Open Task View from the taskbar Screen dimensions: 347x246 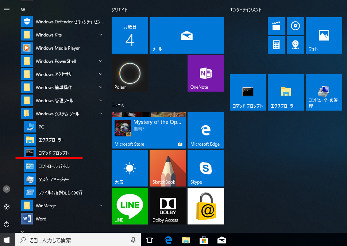click(150, 240)
